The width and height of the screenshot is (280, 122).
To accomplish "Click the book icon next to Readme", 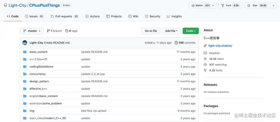I will pos(205,53).
